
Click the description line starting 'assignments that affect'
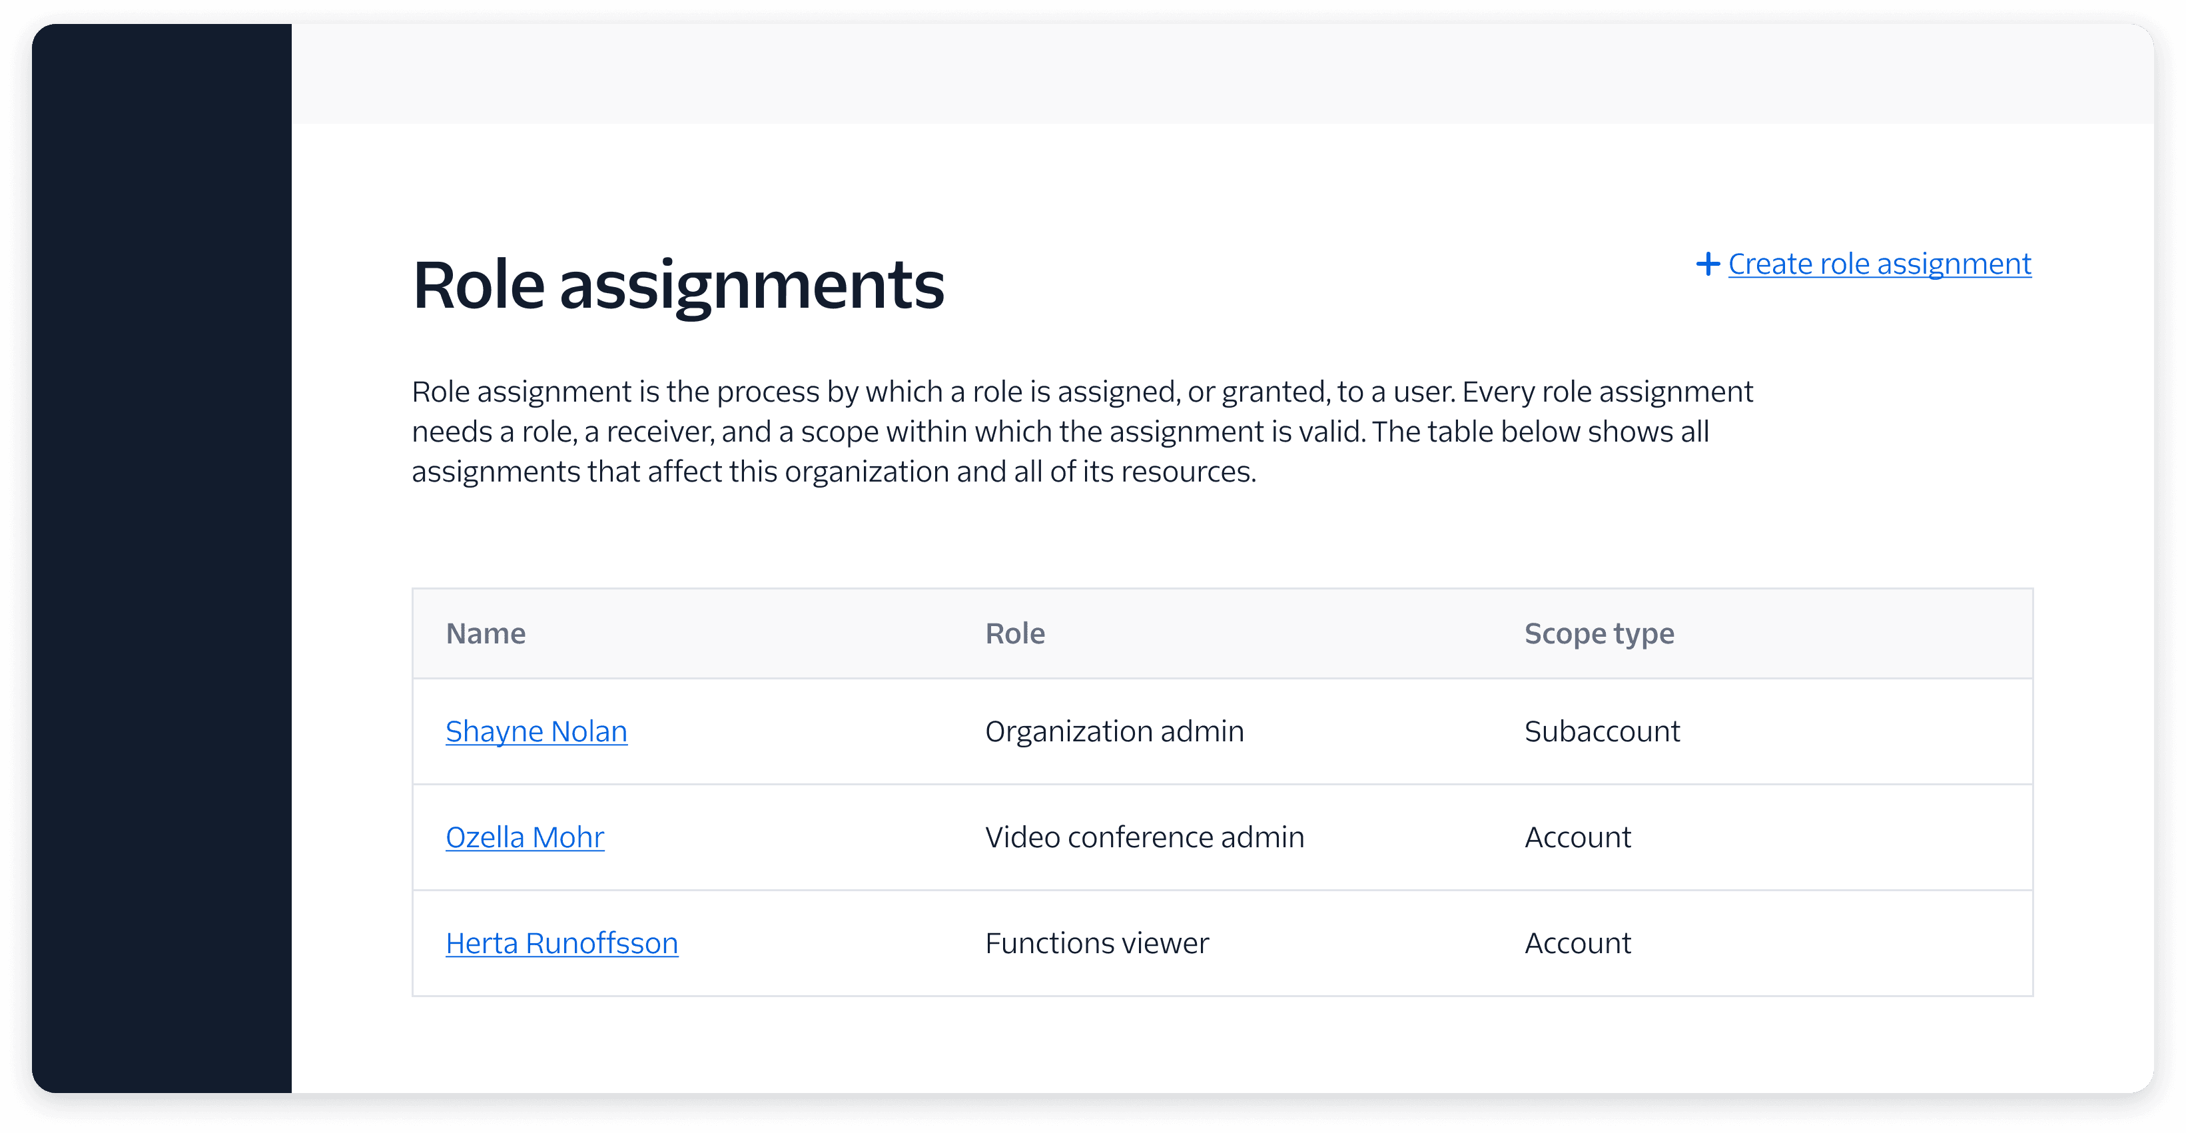pos(833,472)
